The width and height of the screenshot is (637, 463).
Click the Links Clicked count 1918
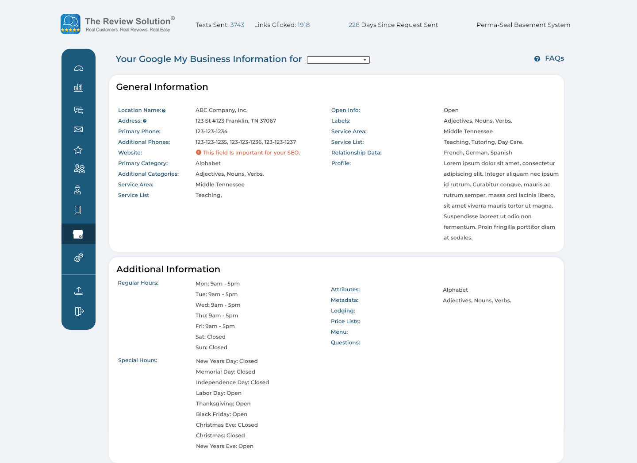303,25
